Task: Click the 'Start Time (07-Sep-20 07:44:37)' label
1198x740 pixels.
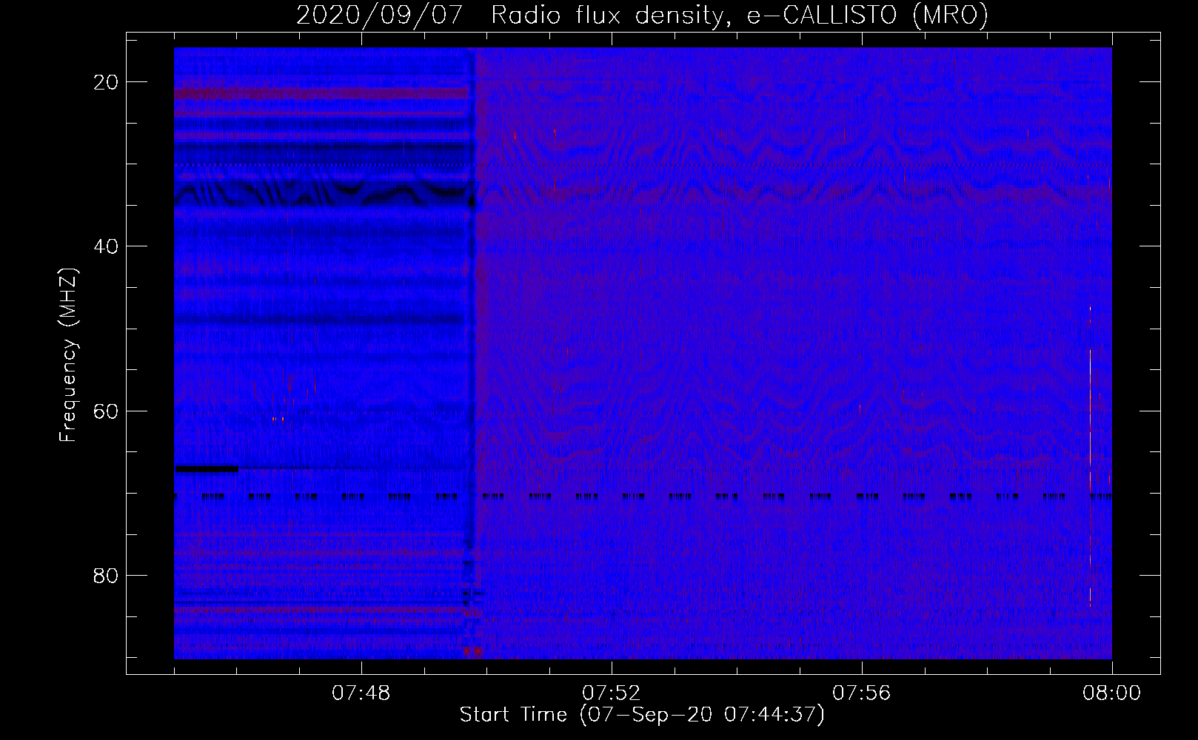Action: coord(642,715)
